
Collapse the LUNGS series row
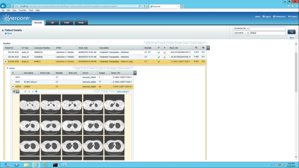point(13,87)
